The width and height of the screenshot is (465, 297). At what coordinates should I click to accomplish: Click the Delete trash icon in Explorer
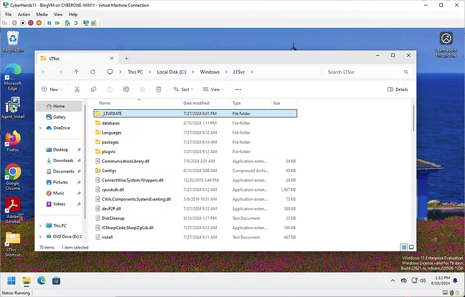(x=158, y=89)
